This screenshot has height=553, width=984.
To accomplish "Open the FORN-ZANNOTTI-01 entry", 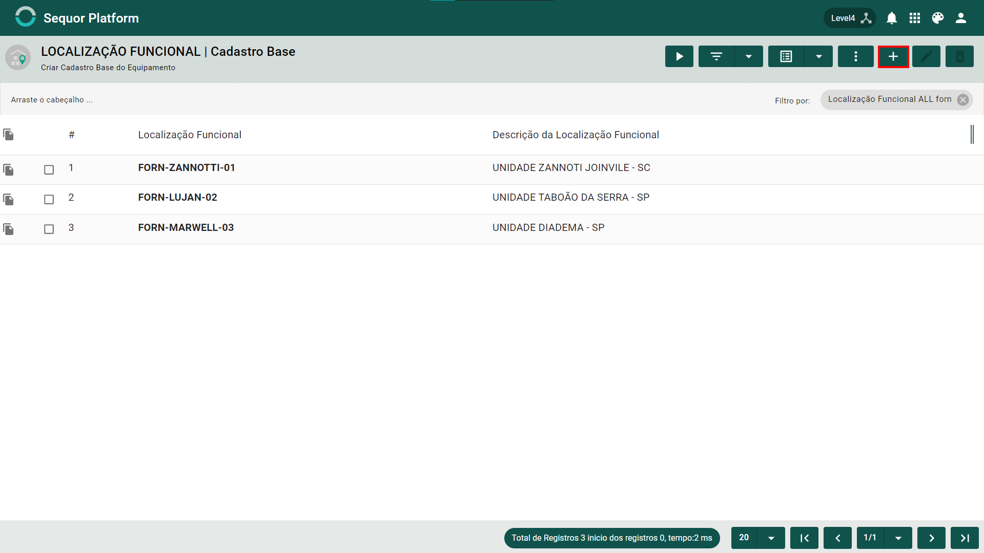I will pyautogui.click(x=187, y=167).
